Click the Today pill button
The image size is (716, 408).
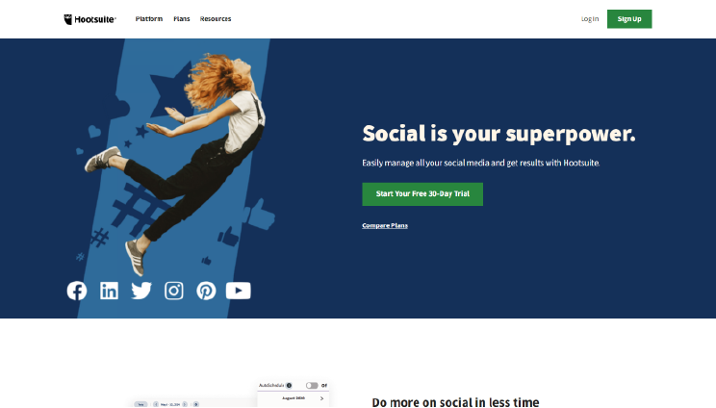(x=141, y=404)
